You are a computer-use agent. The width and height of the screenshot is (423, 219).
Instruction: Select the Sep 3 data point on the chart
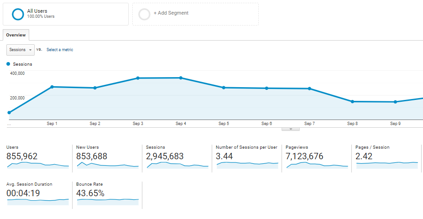click(138, 78)
